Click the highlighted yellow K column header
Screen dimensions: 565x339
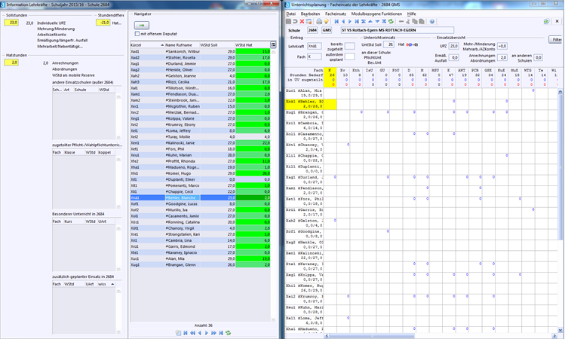pyautogui.click(x=330, y=77)
